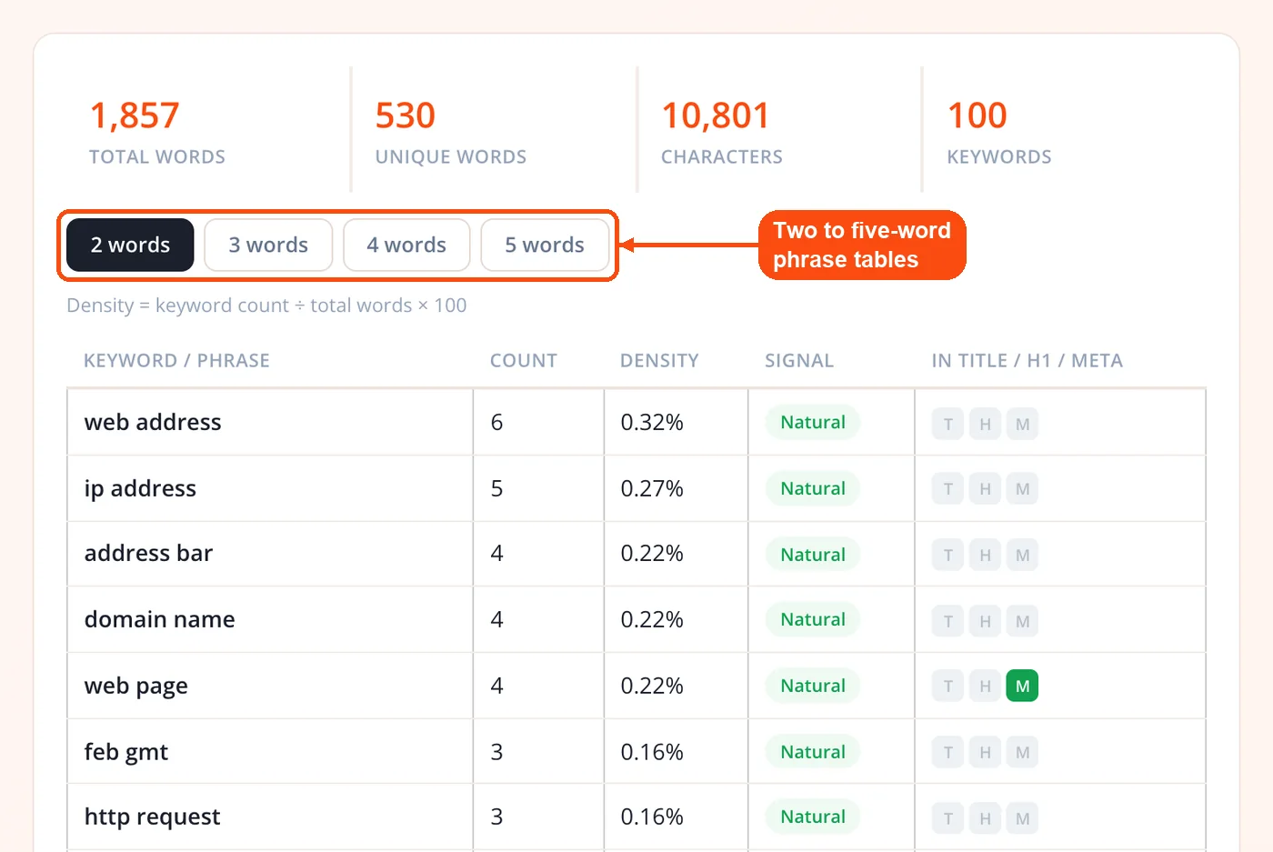Pick the M badge beside domain name
Image resolution: width=1273 pixels, height=852 pixels.
1023,621
